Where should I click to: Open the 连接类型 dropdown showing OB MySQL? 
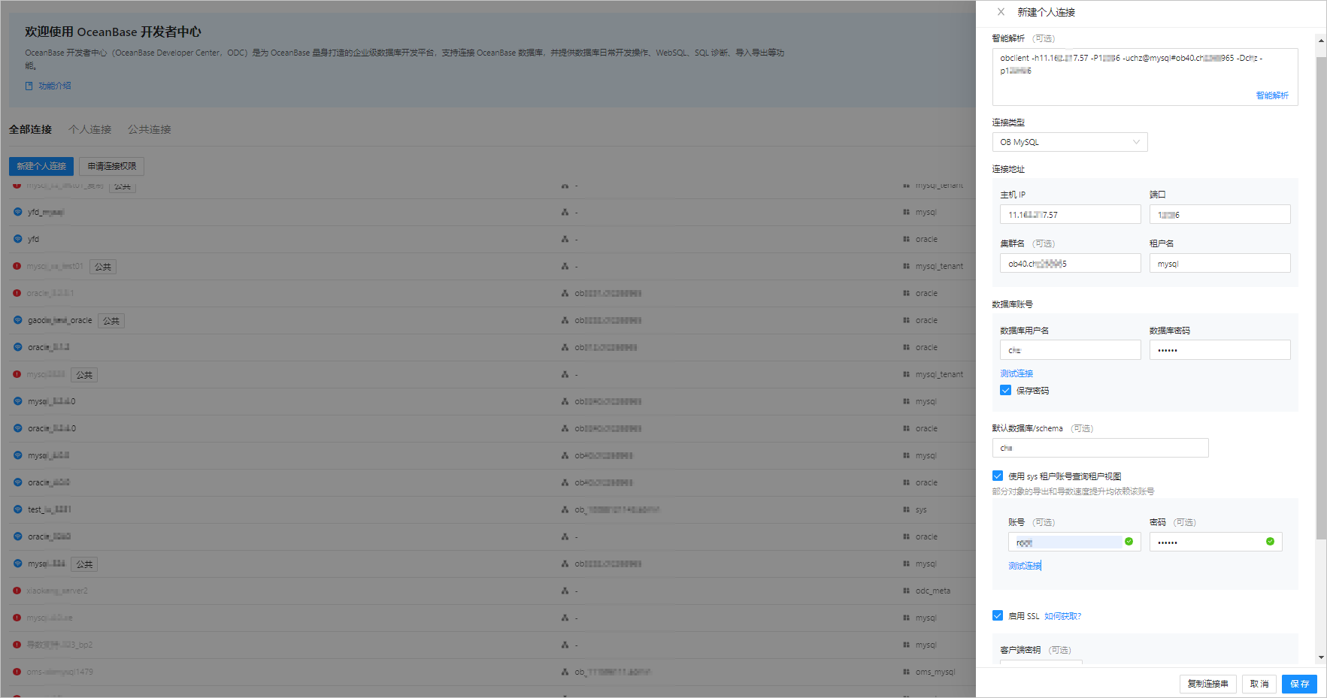tap(1070, 142)
